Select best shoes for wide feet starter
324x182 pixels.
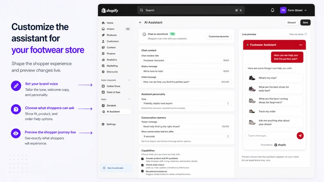coord(275,89)
